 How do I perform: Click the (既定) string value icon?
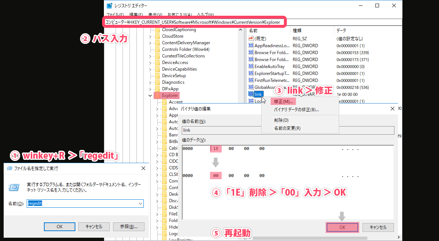(251, 38)
